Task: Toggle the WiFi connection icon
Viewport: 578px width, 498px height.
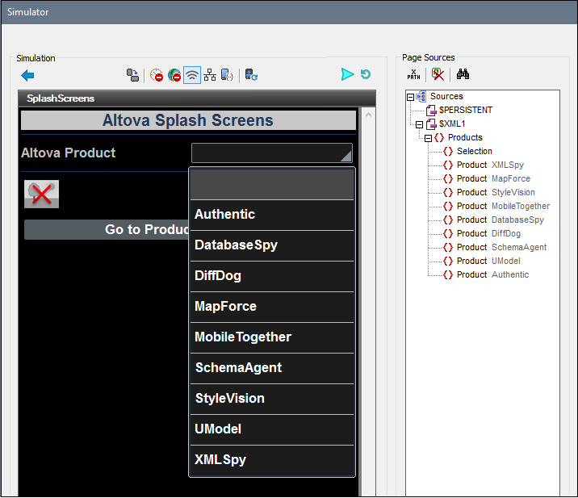Action: coord(192,75)
